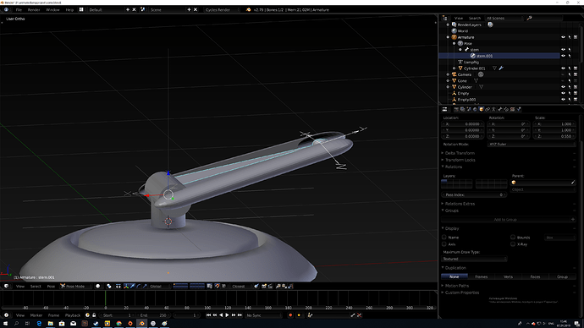Select Faces duplication option
The width and height of the screenshot is (584, 328).
(535, 276)
